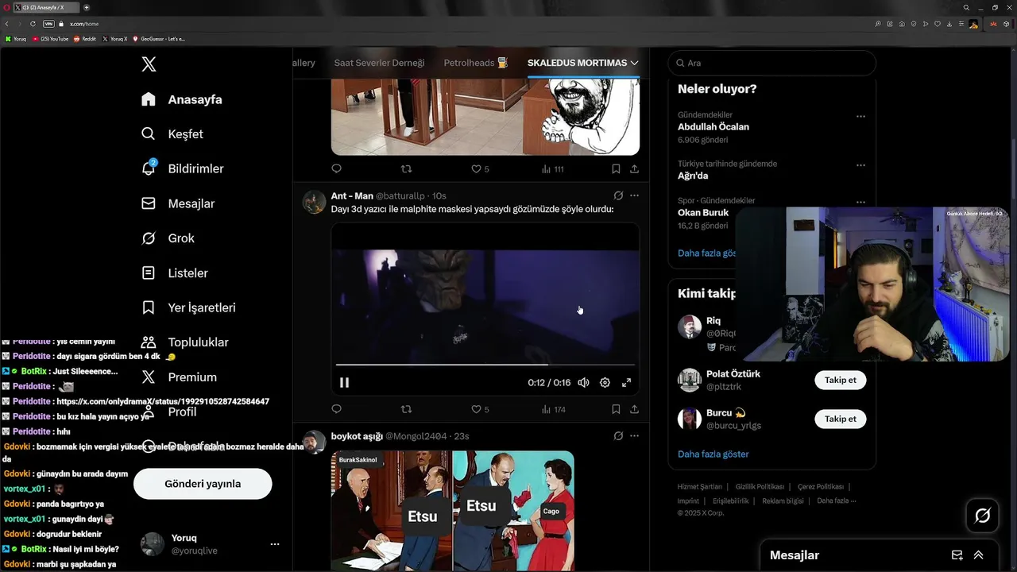Bookmark the courtroom image post

(x=616, y=168)
